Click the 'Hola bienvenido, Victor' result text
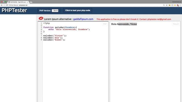 124,24
